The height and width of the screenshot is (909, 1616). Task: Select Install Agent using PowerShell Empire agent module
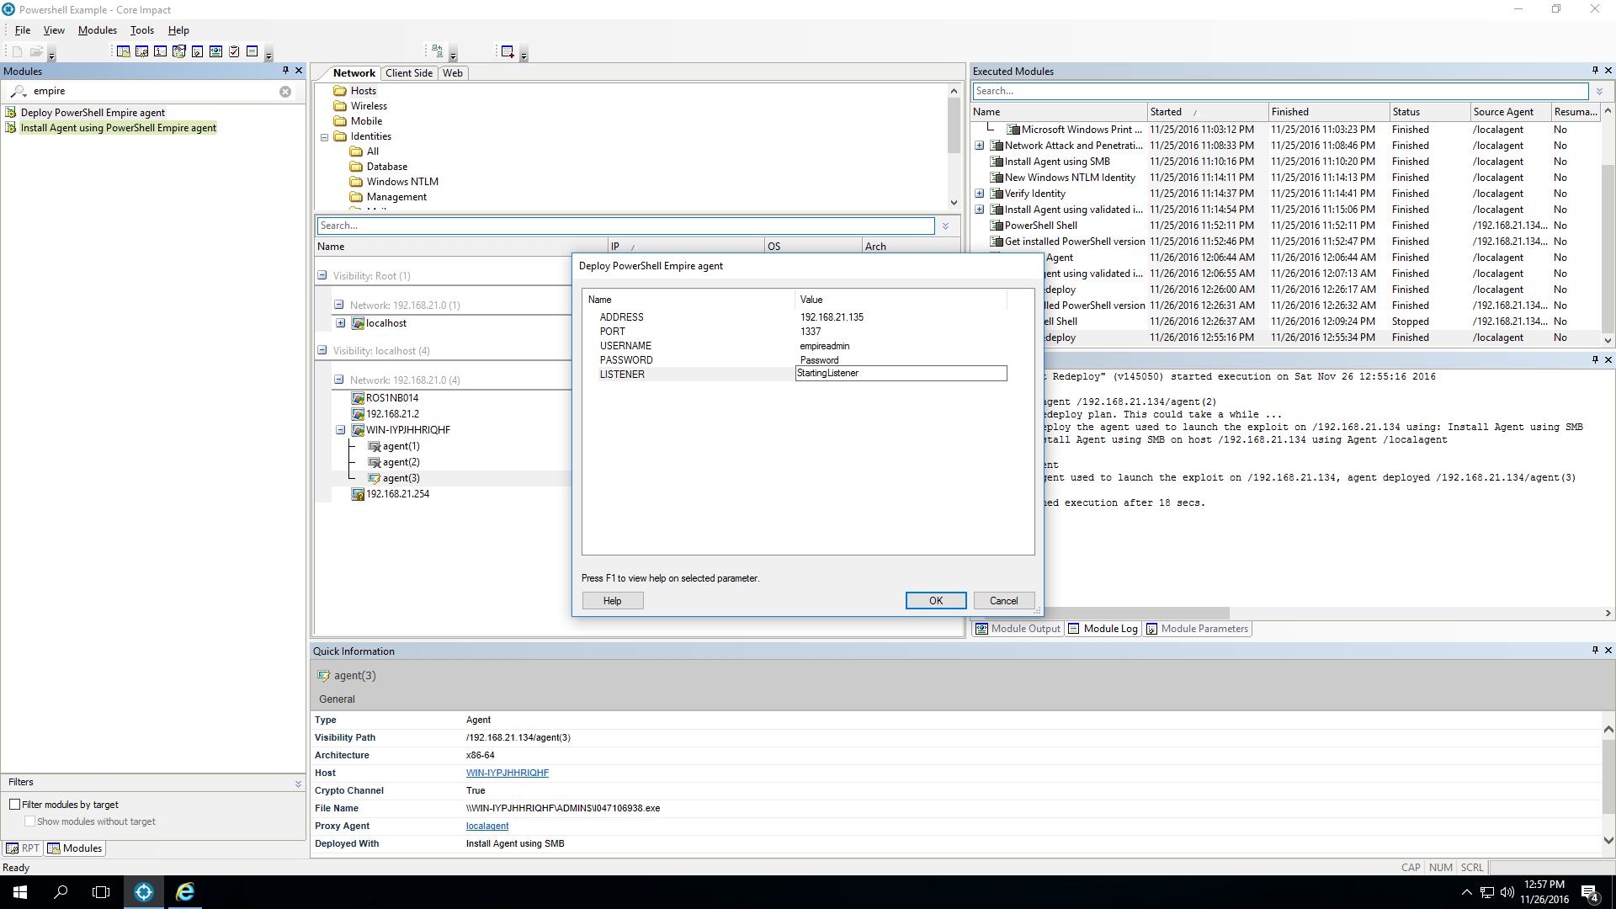click(119, 128)
